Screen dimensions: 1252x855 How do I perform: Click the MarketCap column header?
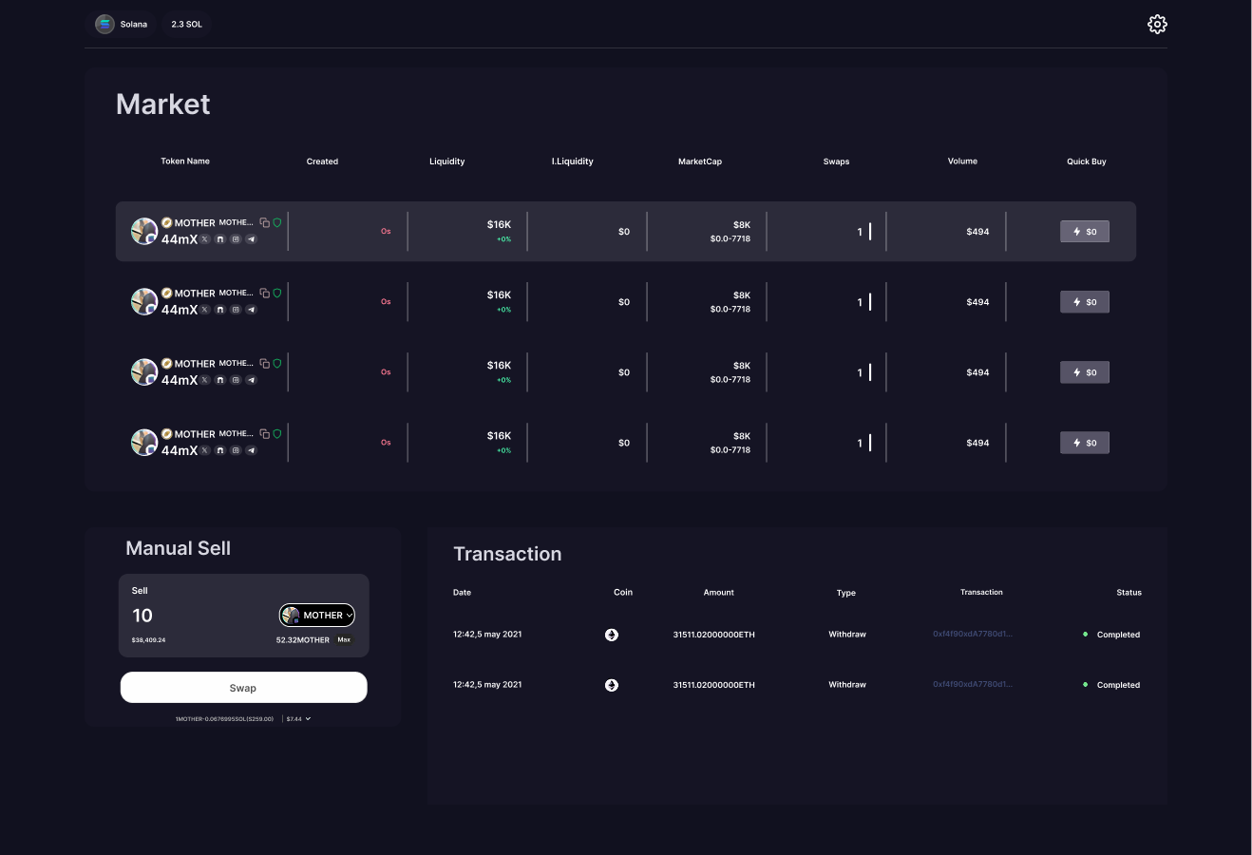coord(700,161)
